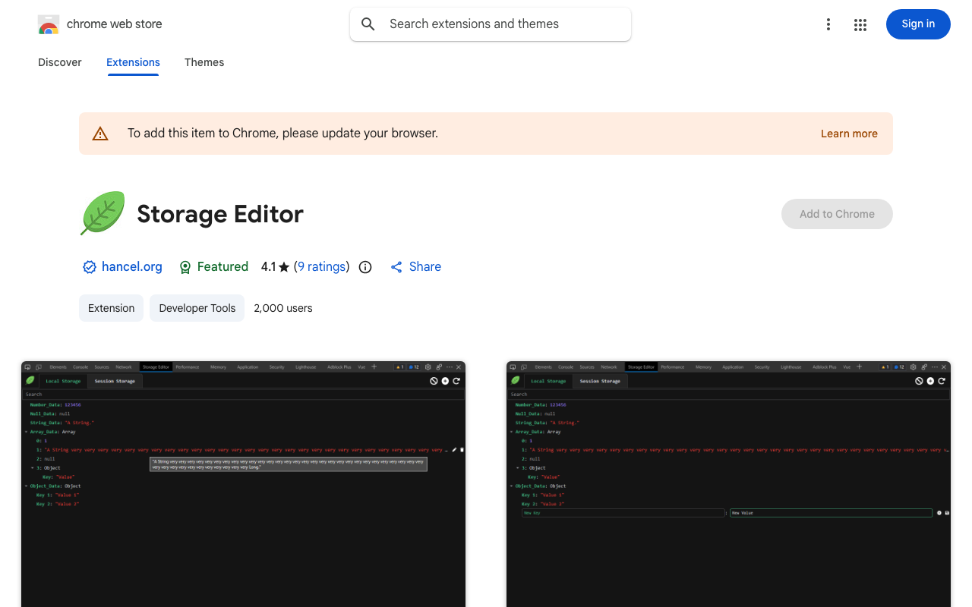Open the Google apps grid
Screen dimensions: 972x607
coord(860,24)
